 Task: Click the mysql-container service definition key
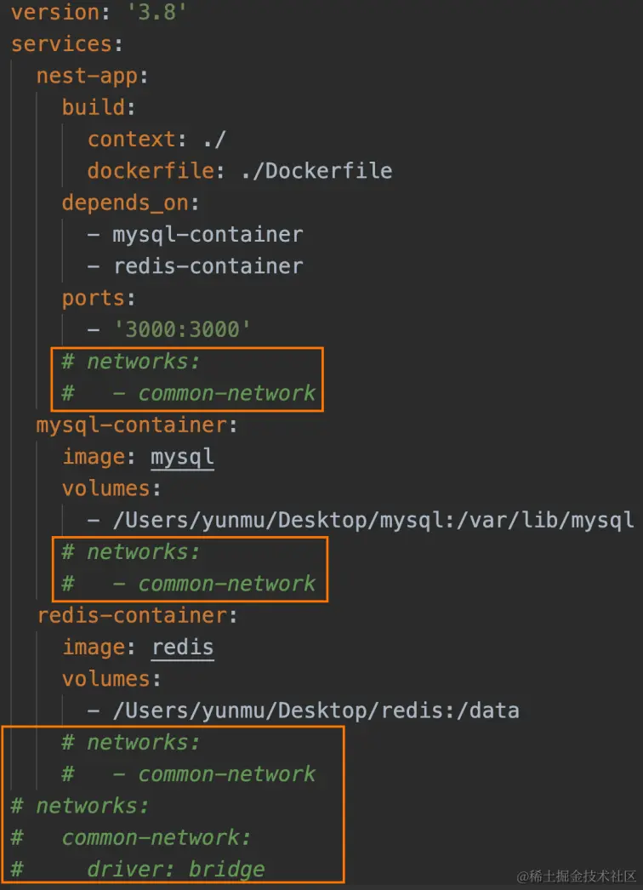point(131,425)
